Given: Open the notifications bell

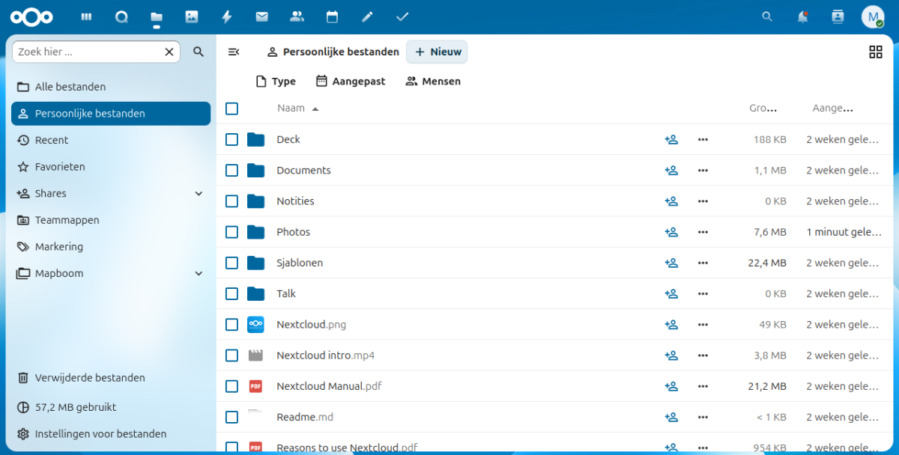Looking at the screenshot, I should tap(802, 16).
